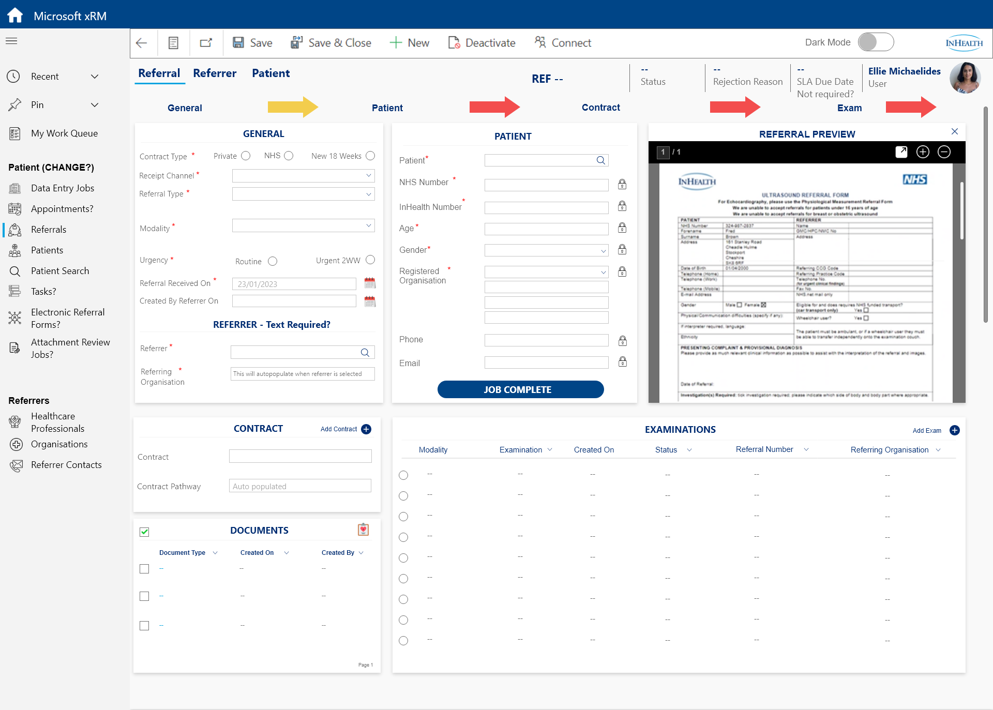The height and width of the screenshot is (710, 993).
Task: Switch to the Referrer tab
Action: [214, 73]
